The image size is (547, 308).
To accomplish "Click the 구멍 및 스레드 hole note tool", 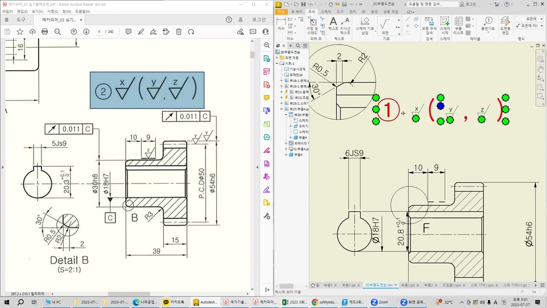I will 312,26.
